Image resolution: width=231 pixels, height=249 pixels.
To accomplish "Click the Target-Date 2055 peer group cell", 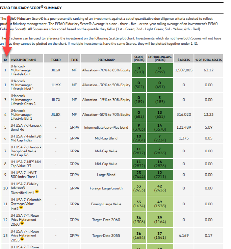I will pyautogui.click(x=106, y=235).
